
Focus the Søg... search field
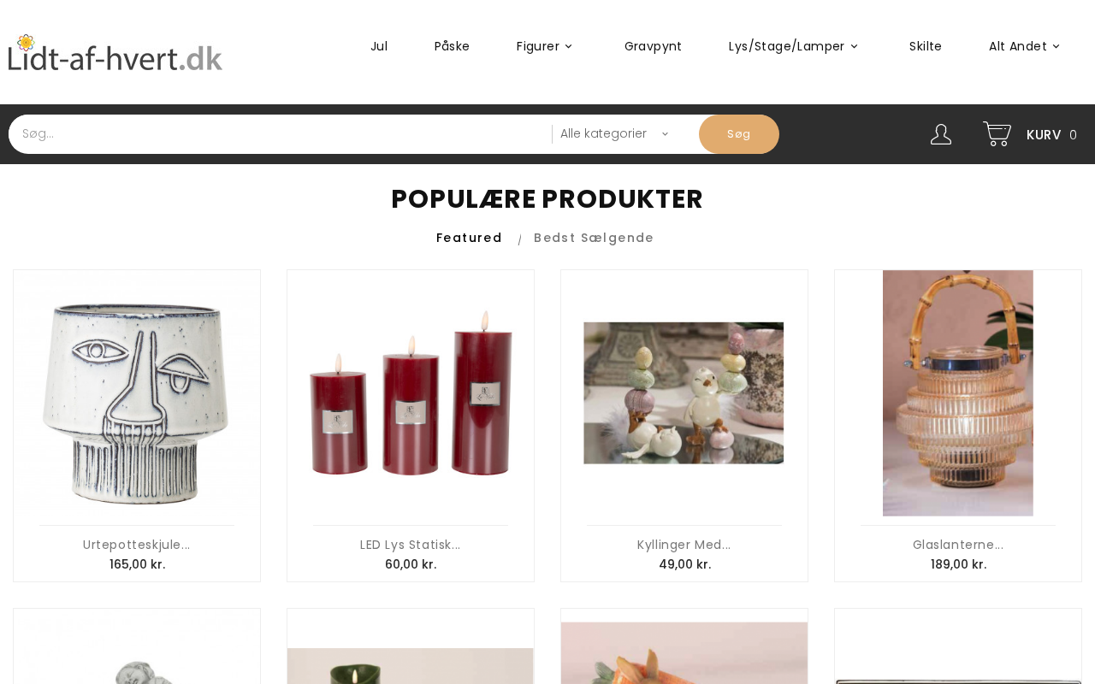[280, 134]
